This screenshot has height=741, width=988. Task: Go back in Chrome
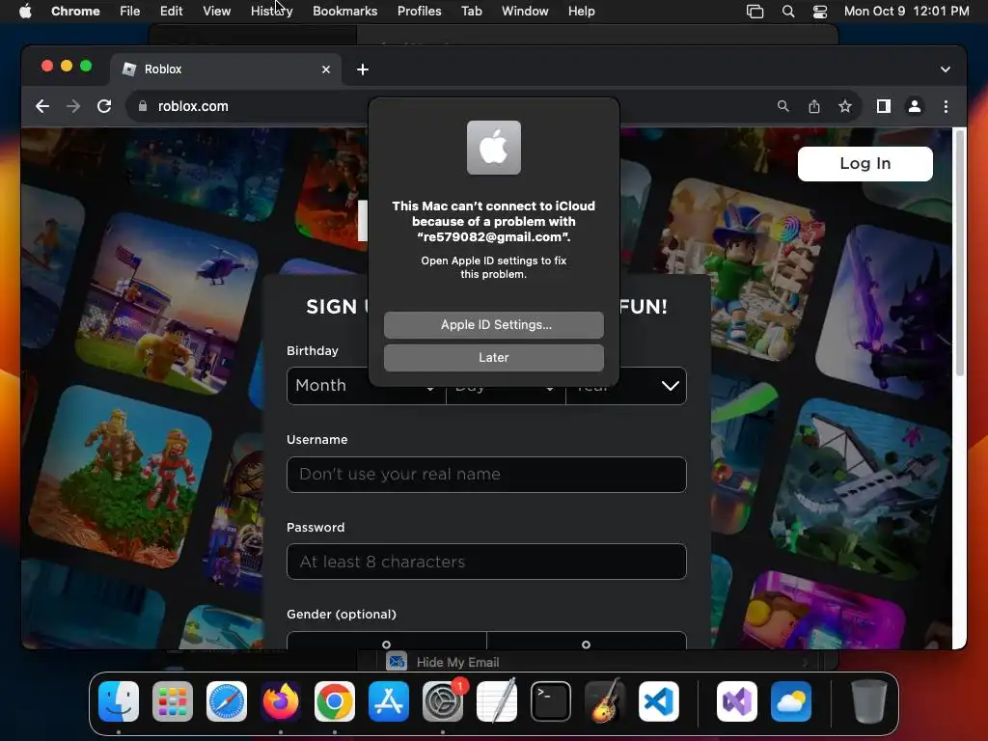tap(42, 106)
